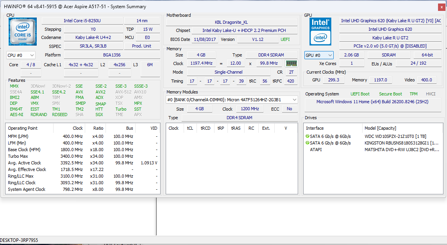The height and width of the screenshot is (245, 447).
Task: Click the green memory module icon
Action: (291, 63)
